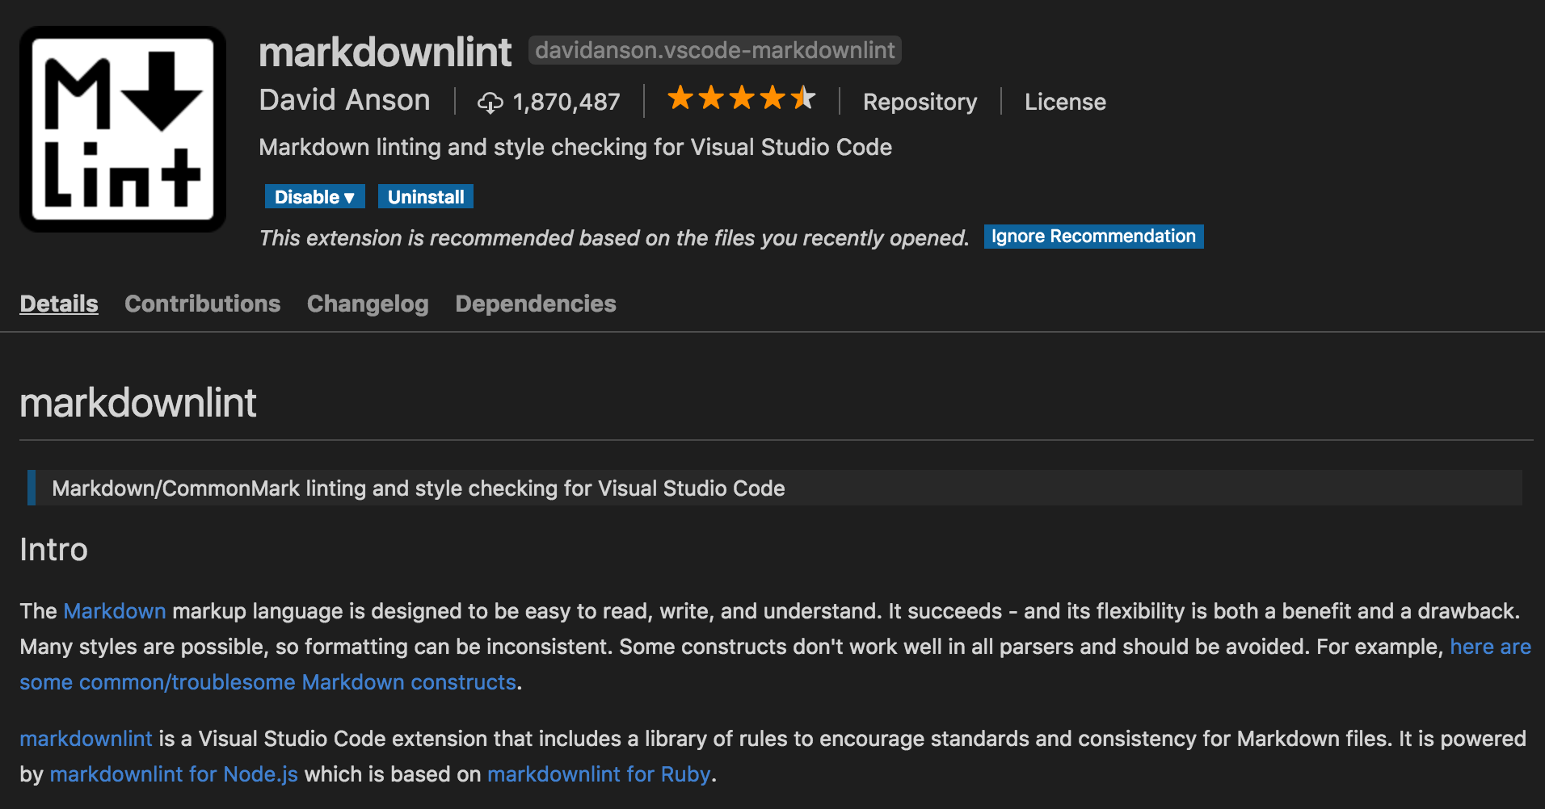Click the Markdown/CommonMark linting blockquote text
The width and height of the screenshot is (1545, 809).
[x=419, y=488]
